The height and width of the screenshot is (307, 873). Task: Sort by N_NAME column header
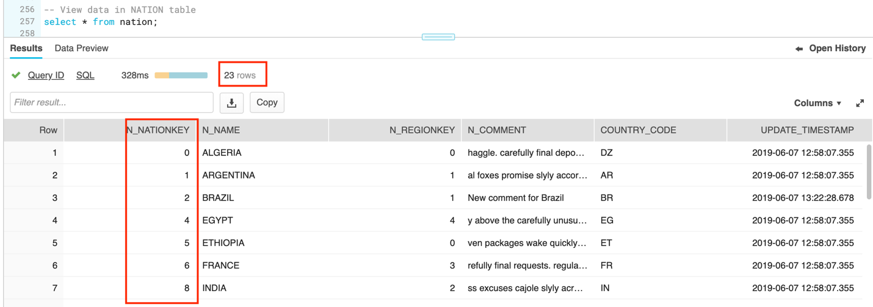[x=221, y=130]
